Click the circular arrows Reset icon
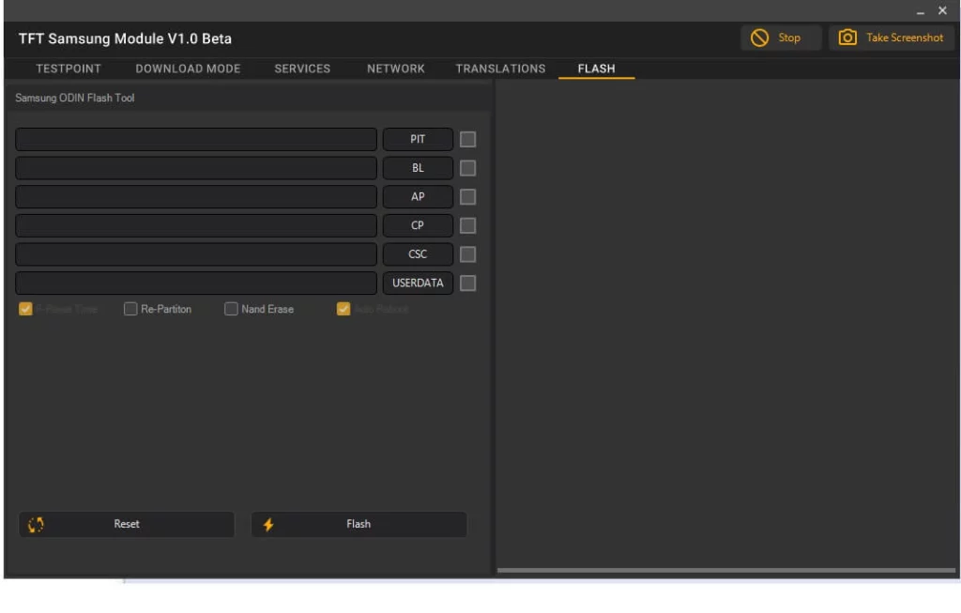 [x=36, y=525]
